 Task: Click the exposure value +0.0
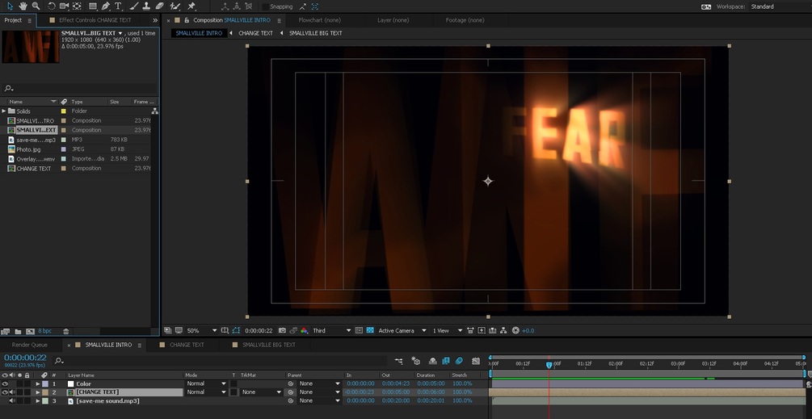[x=528, y=330]
